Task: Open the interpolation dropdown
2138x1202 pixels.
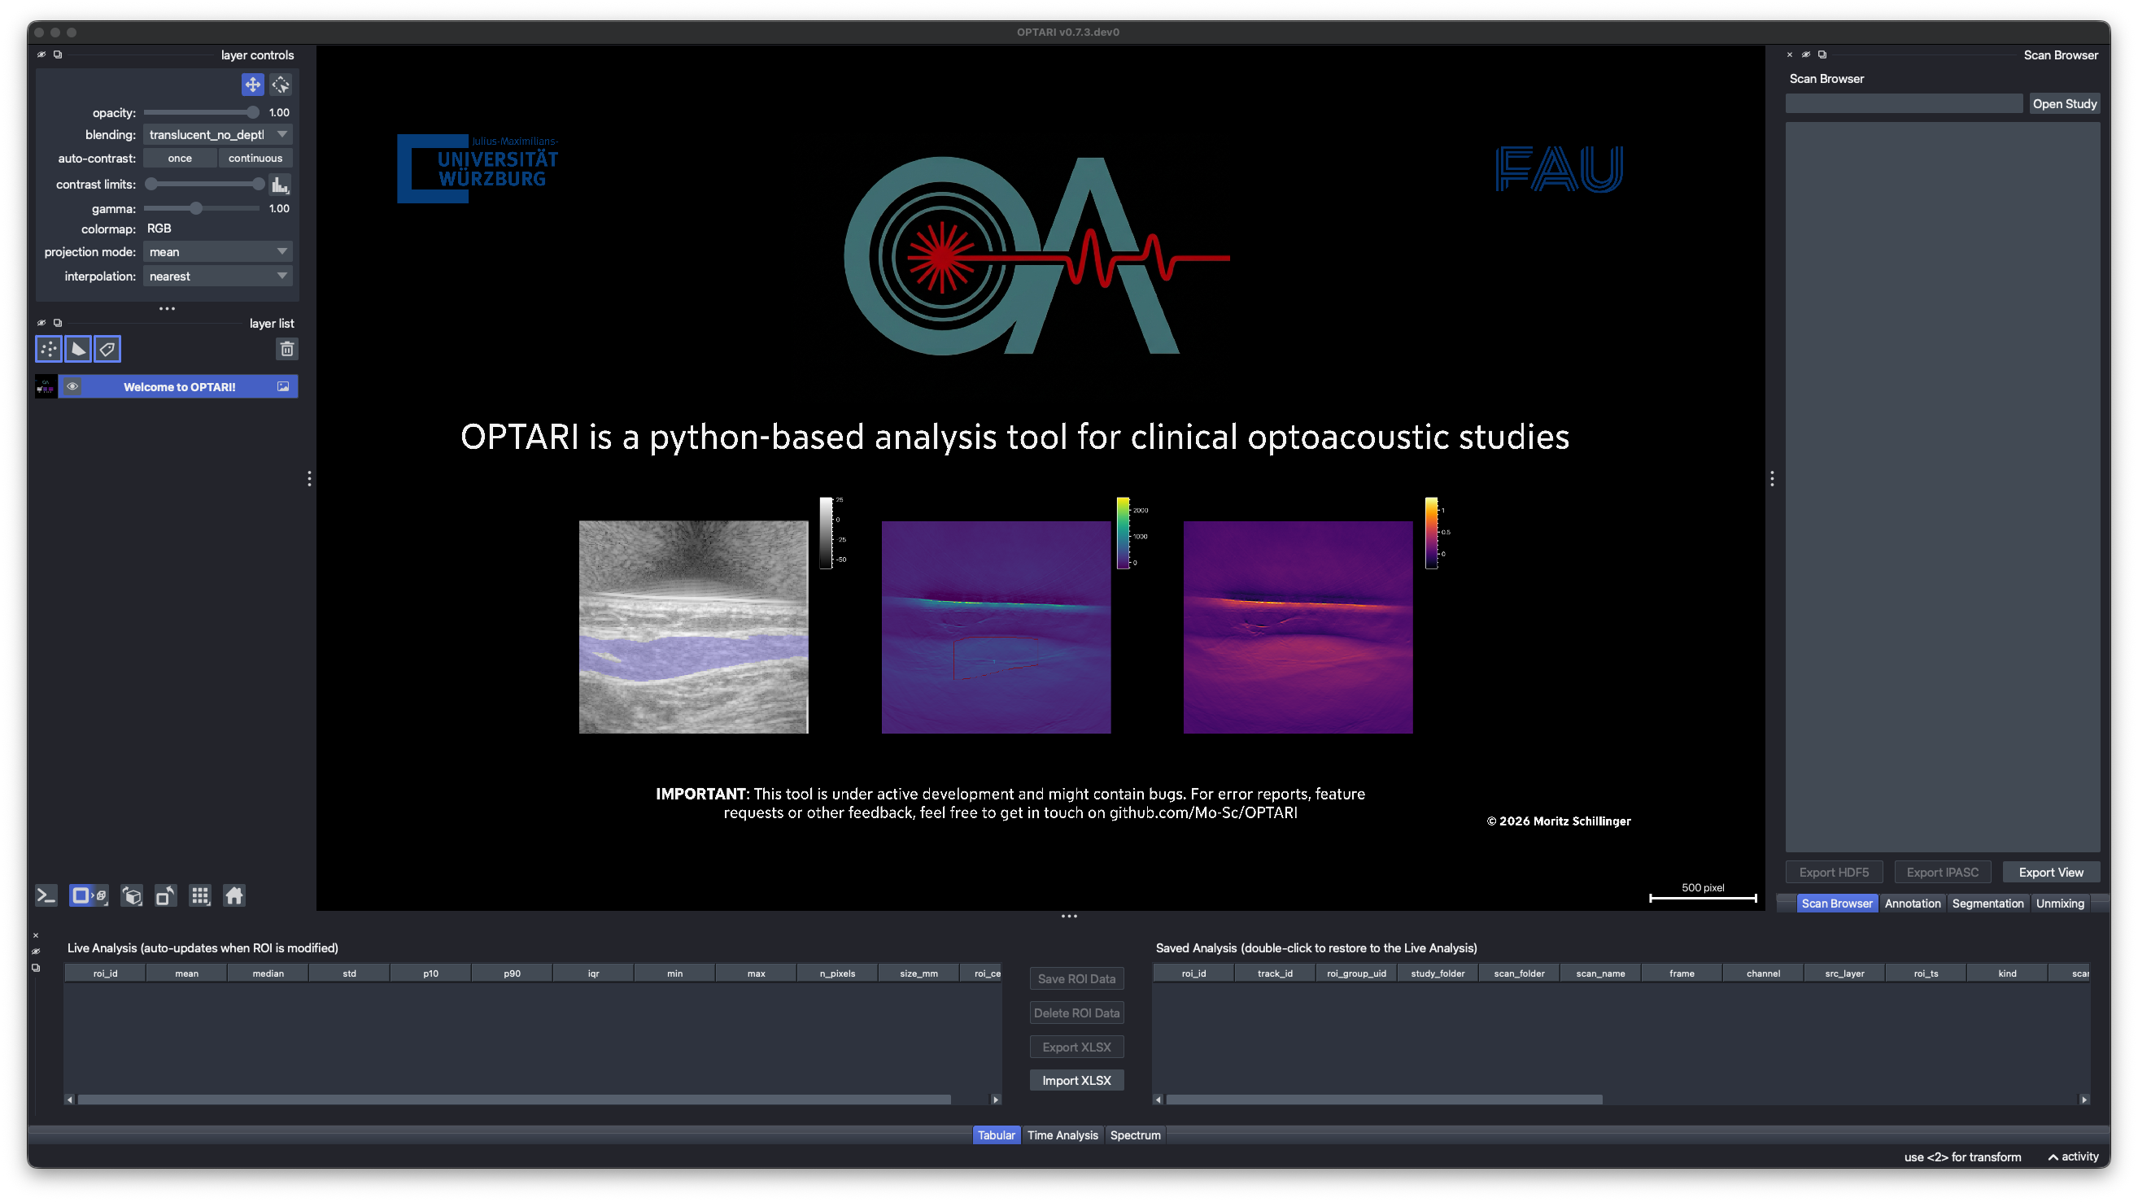Action: pyautogui.click(x=217, y=276)
